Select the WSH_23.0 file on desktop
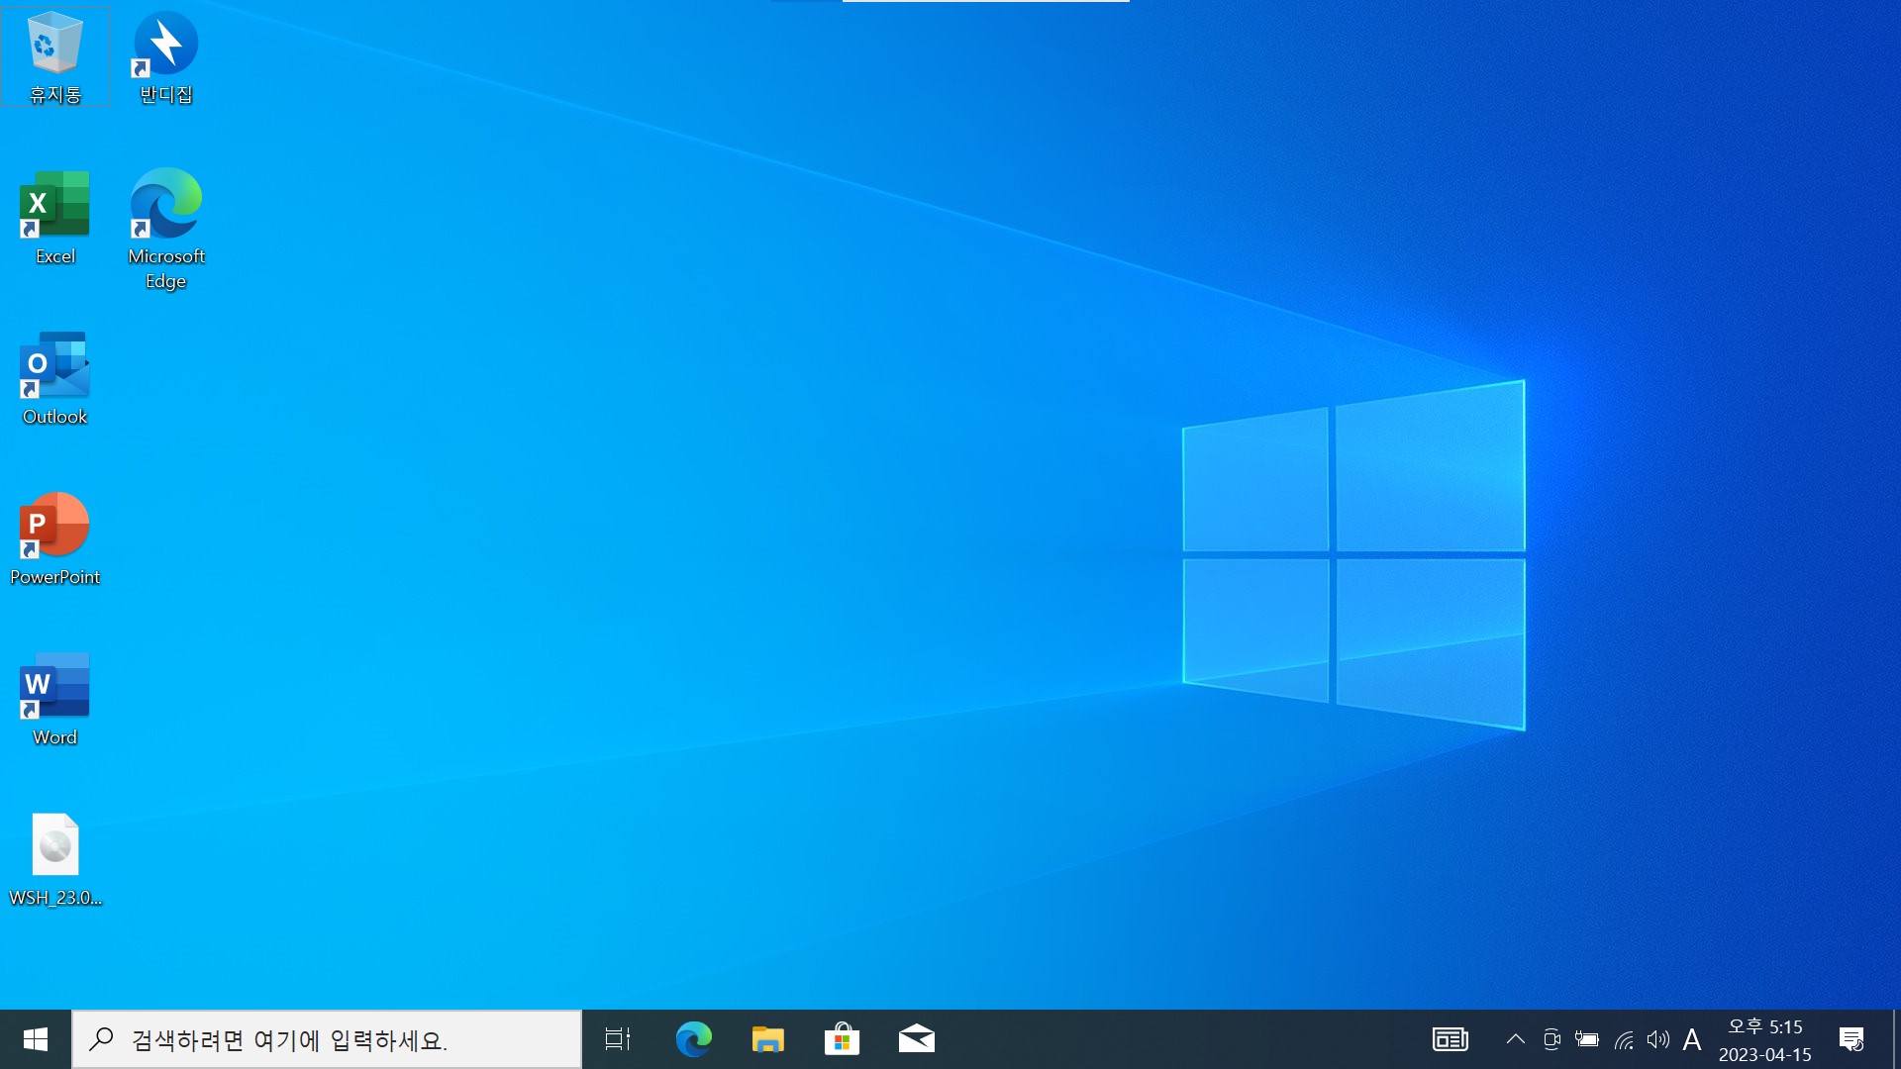Screen dimensions: 1901x1069 (x=55, y=859)
